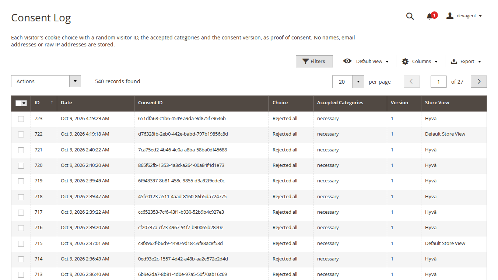This screenshot has width=498, height=280.
Task: Click consent ID 45fe0123-a511-4aad-8160-86b5da724775
Action: coord(182,197)
